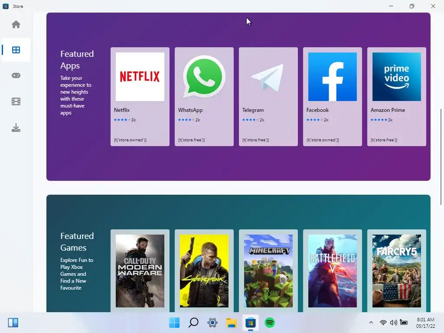The width and height of the screenshot is (444, 333).
Task: Open the clock and date flyout
Action: tap(426, 323)
